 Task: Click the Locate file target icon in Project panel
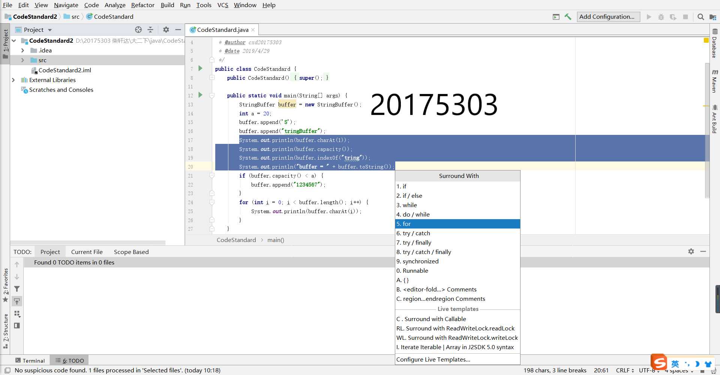click(138, 30)
